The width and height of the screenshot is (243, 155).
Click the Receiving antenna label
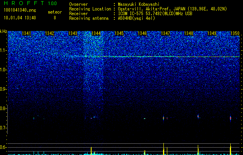tap(89, 18)
